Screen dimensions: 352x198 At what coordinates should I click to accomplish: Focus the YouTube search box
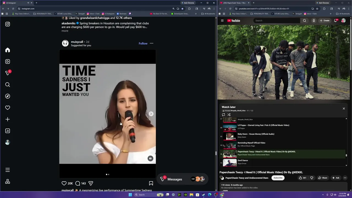[x=277, y=21]
